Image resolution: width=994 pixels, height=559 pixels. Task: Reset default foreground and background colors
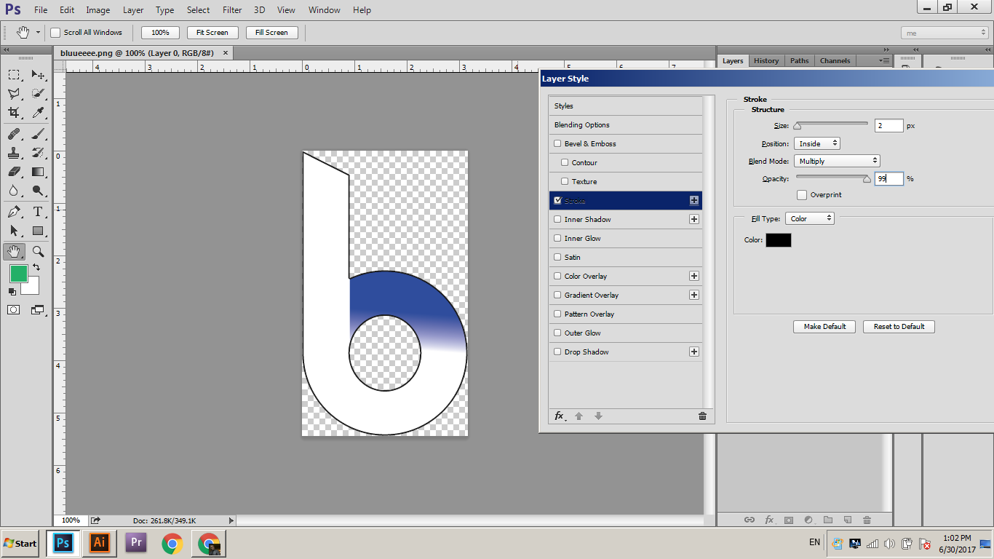pos(12,292)
